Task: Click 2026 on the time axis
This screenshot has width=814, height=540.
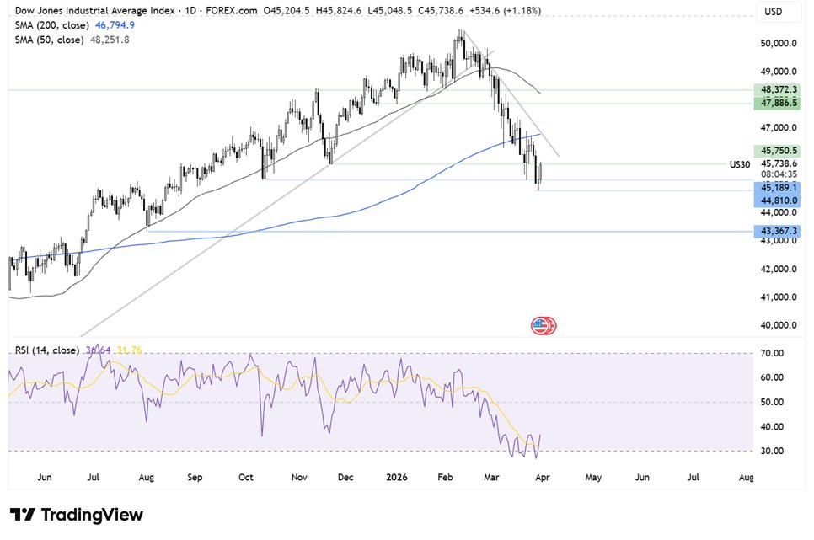Action: tap(396, 477)
